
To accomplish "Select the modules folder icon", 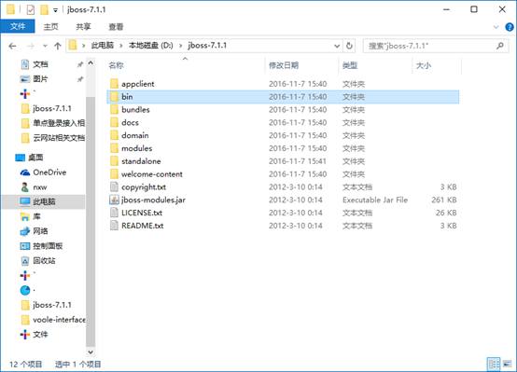I will point(114,148).
